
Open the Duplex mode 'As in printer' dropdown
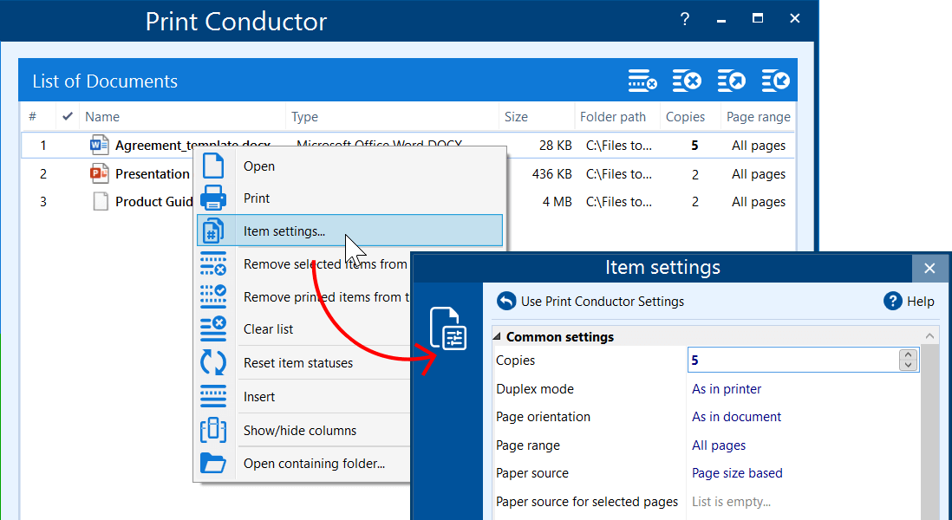point(727,389)
